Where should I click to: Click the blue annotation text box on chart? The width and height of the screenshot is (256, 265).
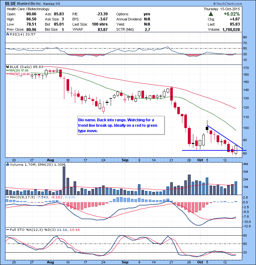121,125
